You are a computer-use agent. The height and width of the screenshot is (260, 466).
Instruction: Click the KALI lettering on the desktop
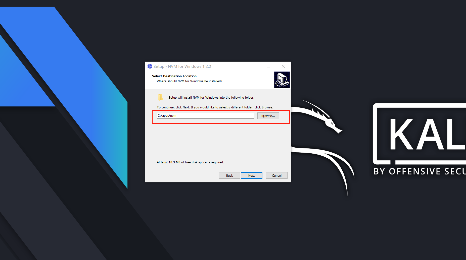click(428, 135)
